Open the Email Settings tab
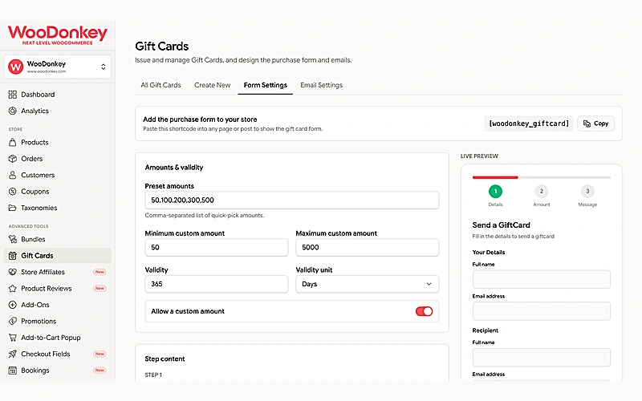642x401 pixels. (x=322, y=85)
